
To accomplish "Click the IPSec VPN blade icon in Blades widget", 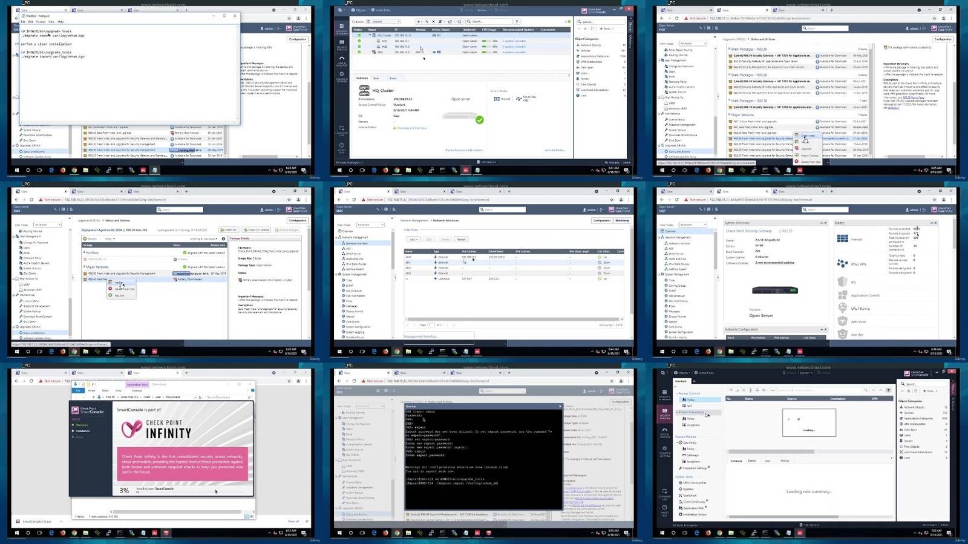I will click(x=843, y=264).
